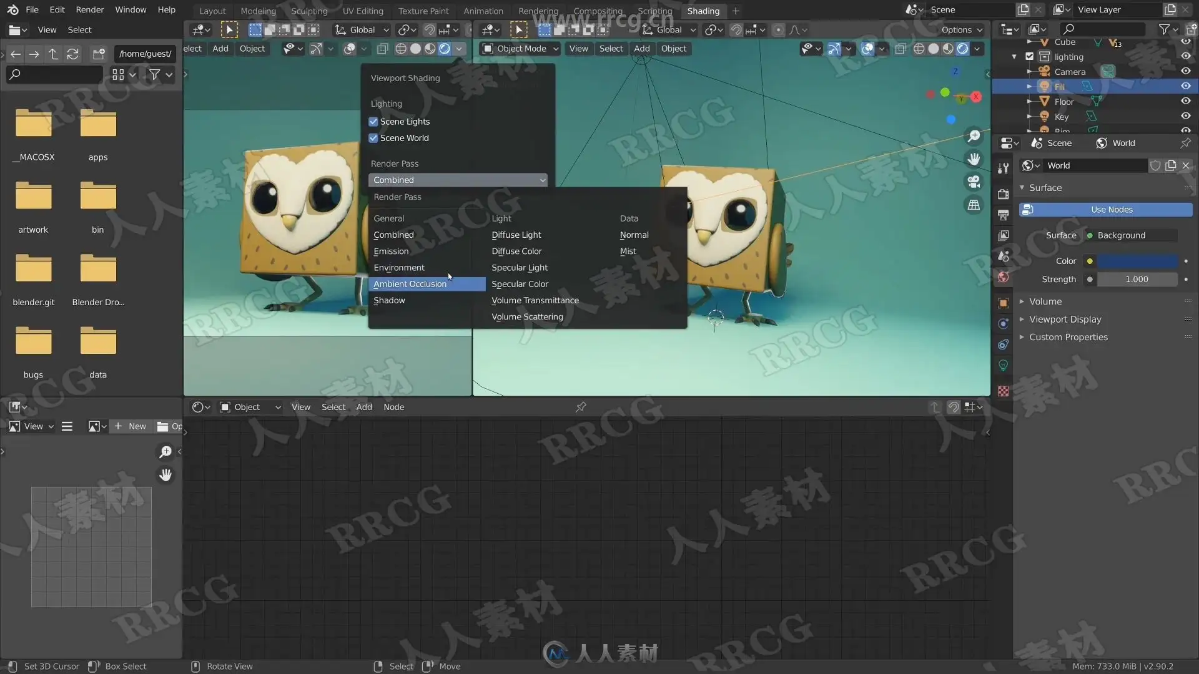This screenshot has width=1199, height=674.
Task: Toggle camera view icon in viewport
Action: (974, 182)
